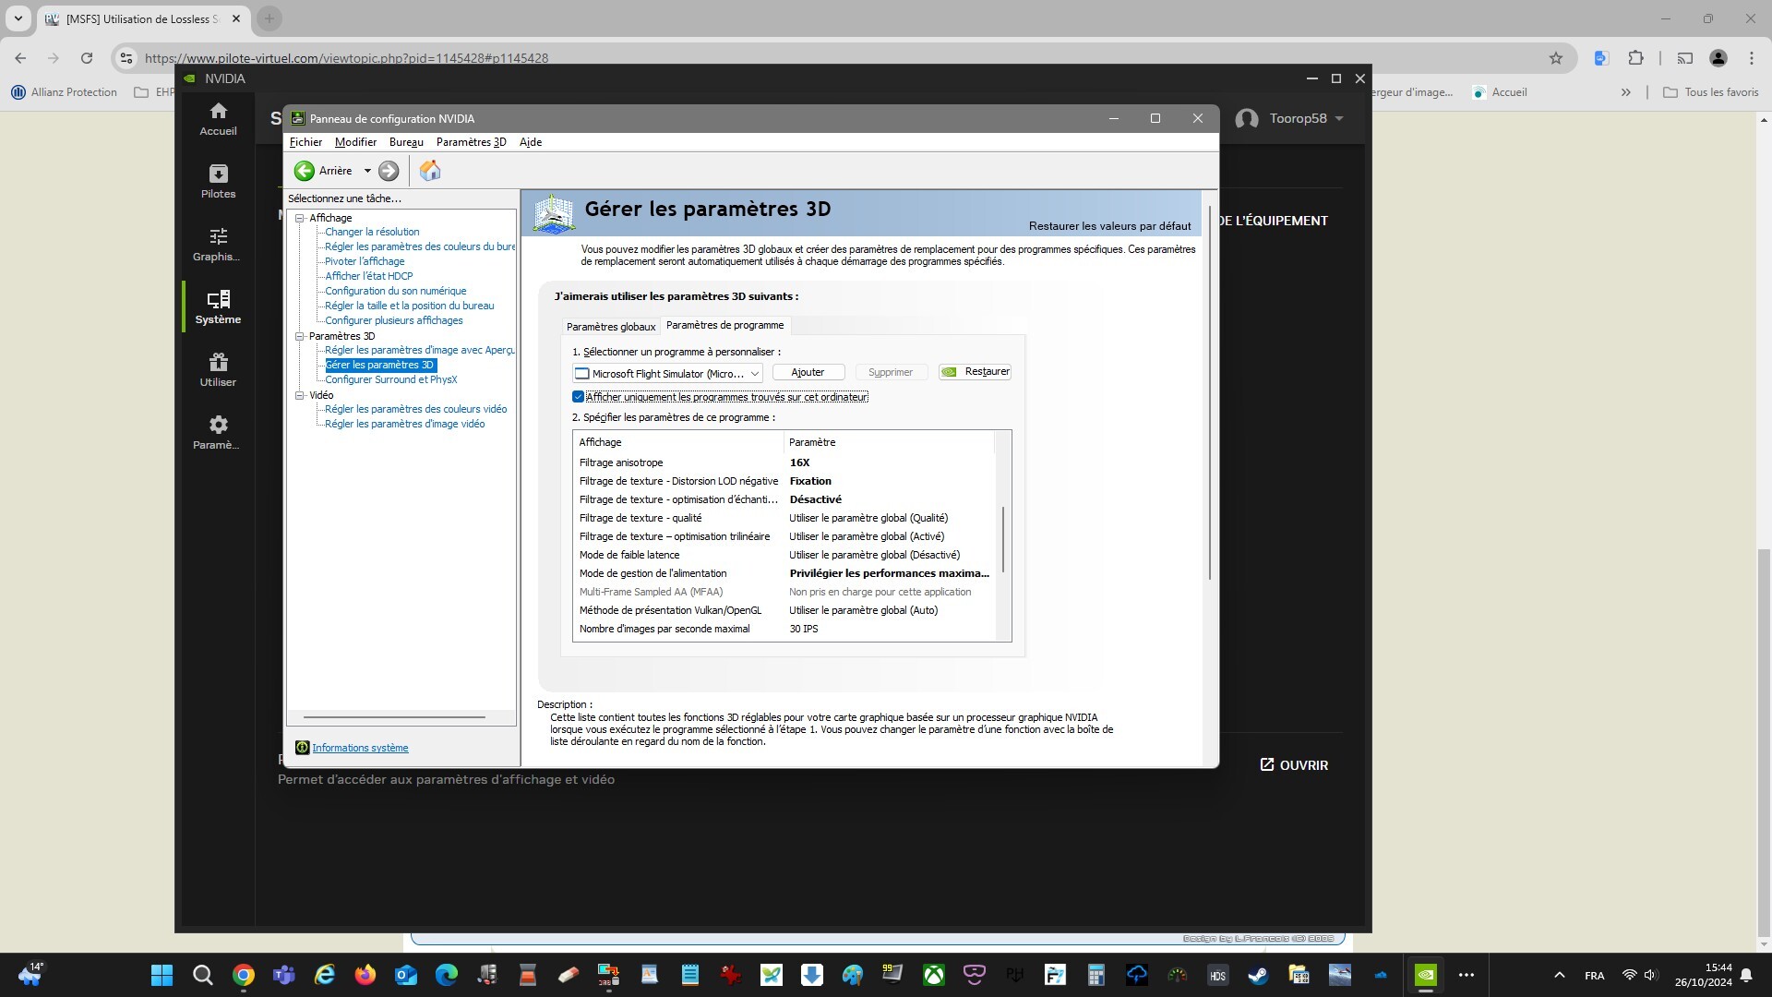The width and height of the screenshot is (1772, 997).
Task: Open the Pilotes section in the sidebar
Action: tap(218, 182)
